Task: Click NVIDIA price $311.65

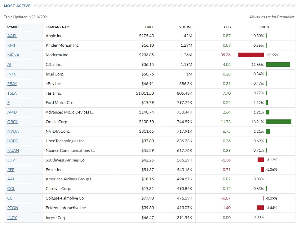Action: [146, 131]
